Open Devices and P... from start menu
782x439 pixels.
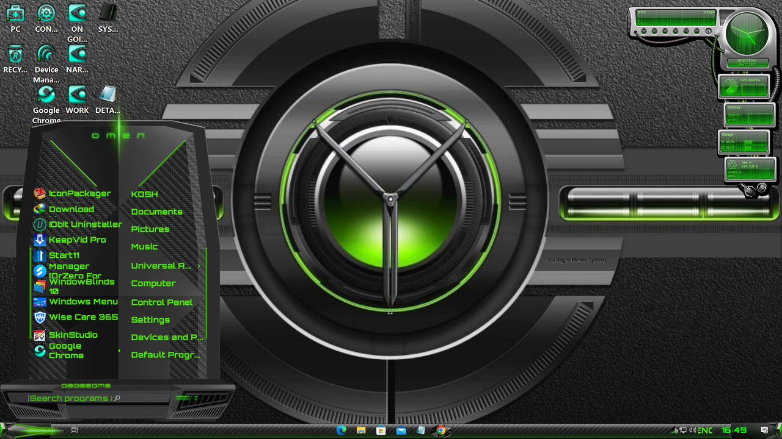167,337
